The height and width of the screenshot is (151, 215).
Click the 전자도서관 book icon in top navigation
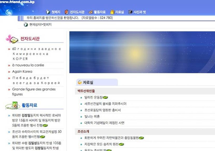pyautogui.click(x=67, y=12)
